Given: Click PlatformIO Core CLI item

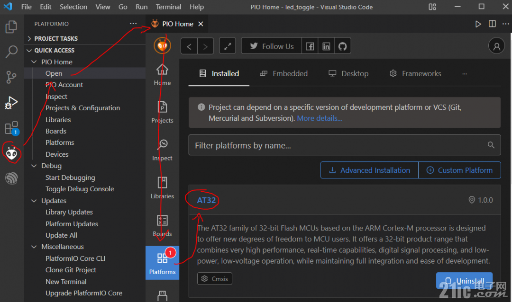Looking at the screenshot, I should click(x=75, y=258).
